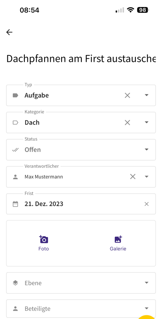Click the yellow floating action button
The height and width of the screenshot is (319, 162).
tap(147, 317)
